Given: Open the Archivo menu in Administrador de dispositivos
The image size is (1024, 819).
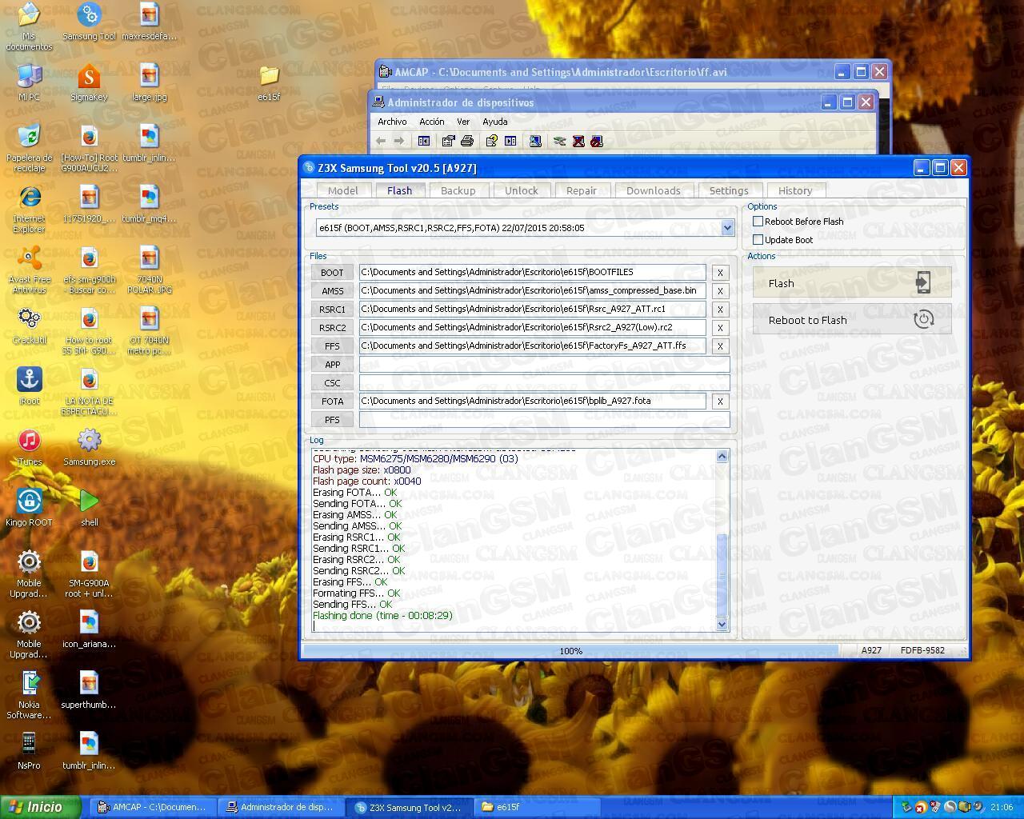Looking at the screenshot, I should coord(392,122).
